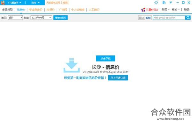Screen dimensions: 192x122
Task: Open the 广材助手 dropdown menu
Action: pos(14,3)
